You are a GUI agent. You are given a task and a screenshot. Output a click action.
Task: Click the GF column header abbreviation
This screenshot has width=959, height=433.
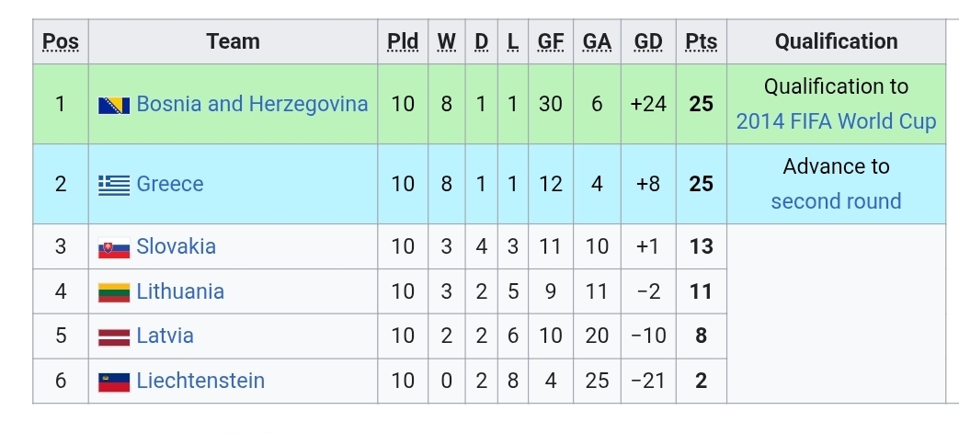pyautogui.click(x=551, y=41)
